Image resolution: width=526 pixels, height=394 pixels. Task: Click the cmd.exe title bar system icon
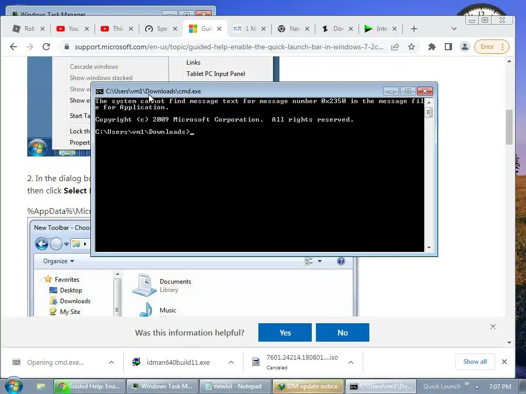coord(100,91)
